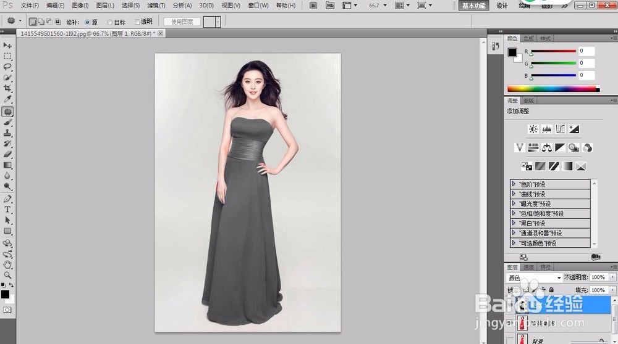Screen dimensions: 618x344
Task: Select the Patch tool in toolbox
Action: click(x=7, y=112)
